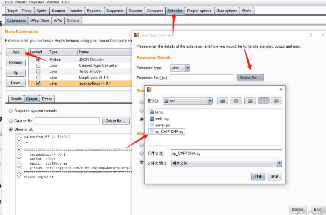Click the Burp logo in Load Burp Extension title

pyautogui.click(x=137, y=35)
